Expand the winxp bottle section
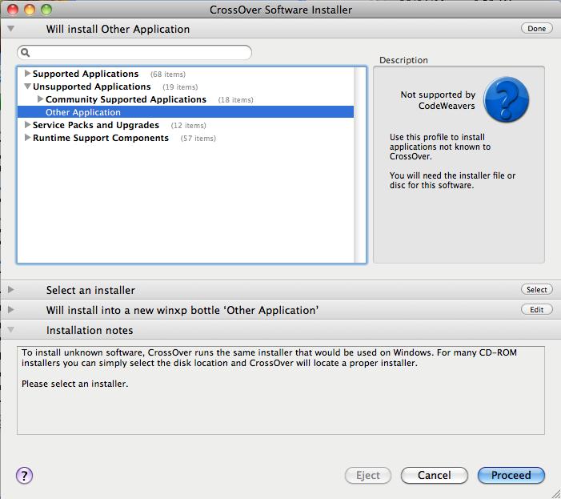 click(10, 309)
